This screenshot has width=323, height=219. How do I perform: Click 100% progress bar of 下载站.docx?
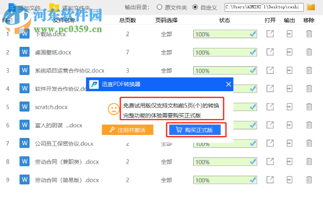click(225, 34)
